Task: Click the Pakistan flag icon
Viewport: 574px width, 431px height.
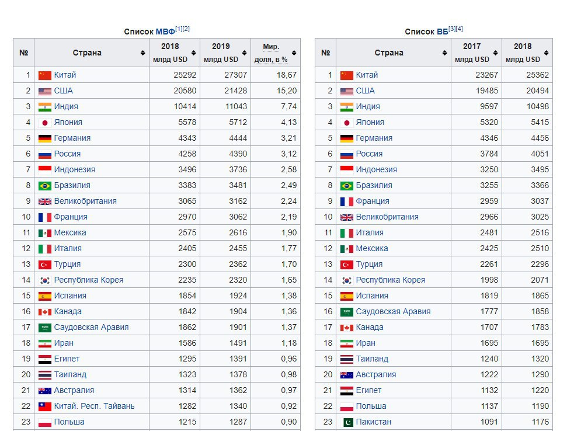Action: [x=347, y=422]
